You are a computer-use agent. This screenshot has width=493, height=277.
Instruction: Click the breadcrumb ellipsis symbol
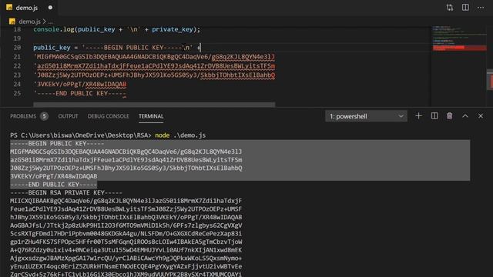coord(51,22)
